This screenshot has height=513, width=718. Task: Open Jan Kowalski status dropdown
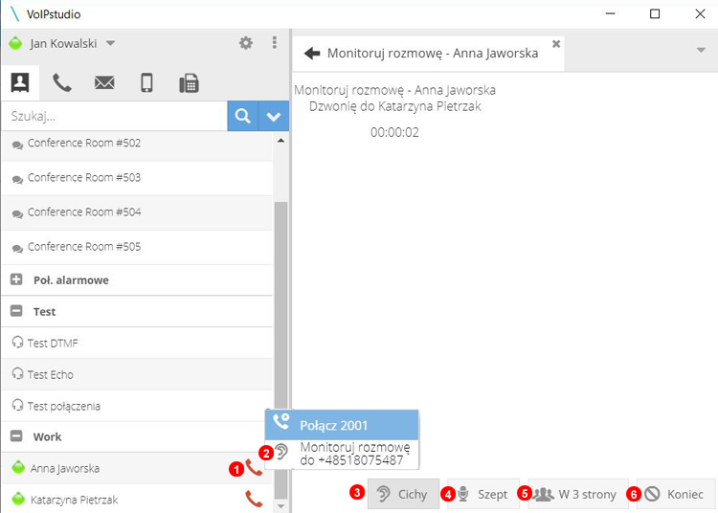click(x=110, y=43)
